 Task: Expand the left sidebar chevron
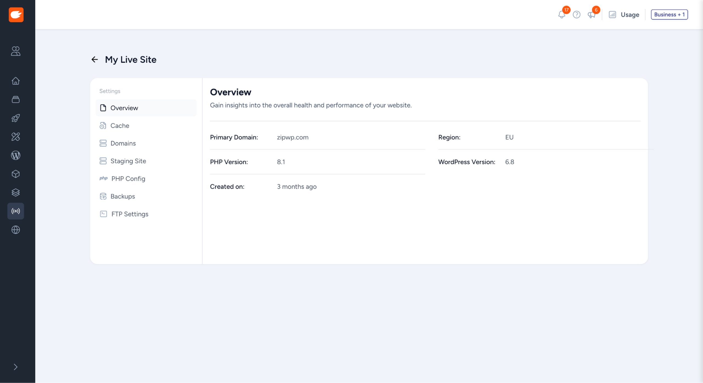click(16, 367)
